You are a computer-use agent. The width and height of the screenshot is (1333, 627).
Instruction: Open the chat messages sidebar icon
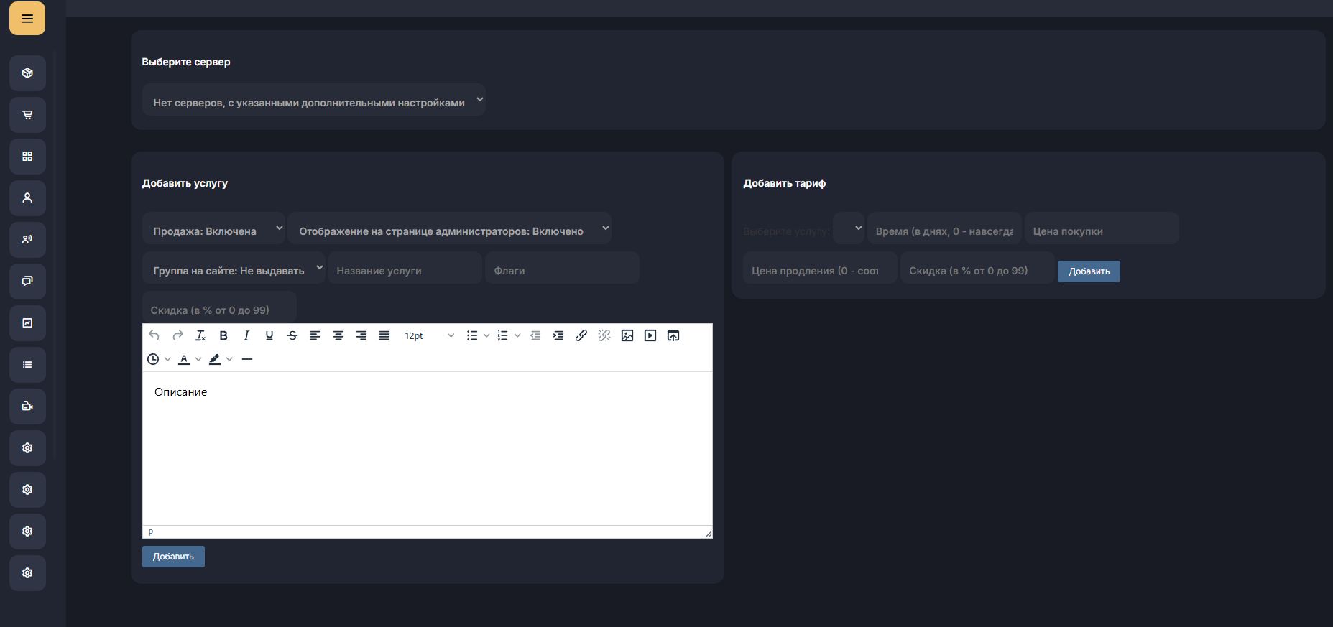pyautogui.click(x=27, y=282)
